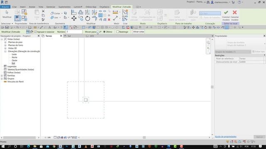266x149 pixels.
Task: Open the Sul view tab
Action: tap(69, 36)
